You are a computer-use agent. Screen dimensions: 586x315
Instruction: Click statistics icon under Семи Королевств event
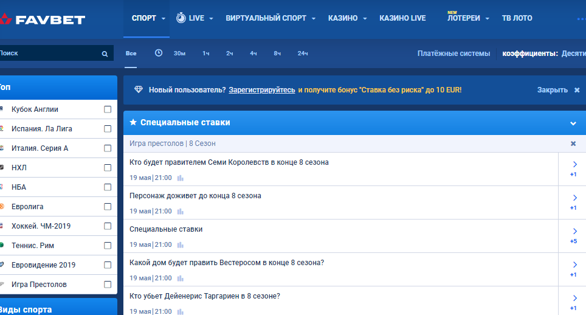181,178
